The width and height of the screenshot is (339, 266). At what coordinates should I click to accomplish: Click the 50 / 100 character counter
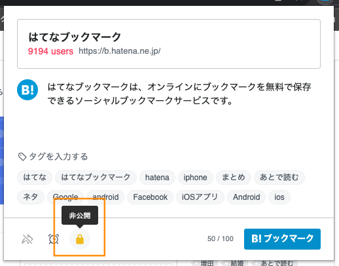[x=221, y=238]
